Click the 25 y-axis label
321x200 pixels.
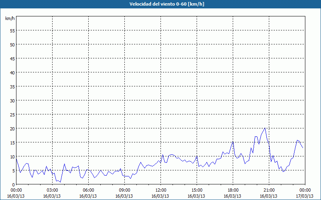click(12, 114)
